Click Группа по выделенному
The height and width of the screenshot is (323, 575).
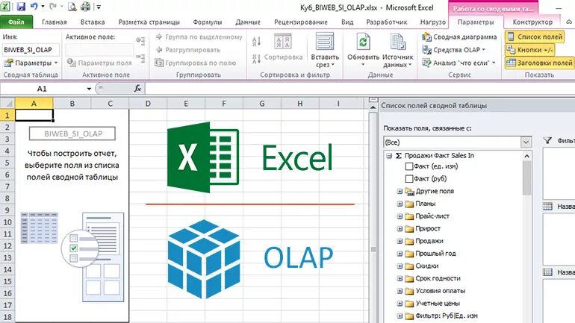(199, 37)
